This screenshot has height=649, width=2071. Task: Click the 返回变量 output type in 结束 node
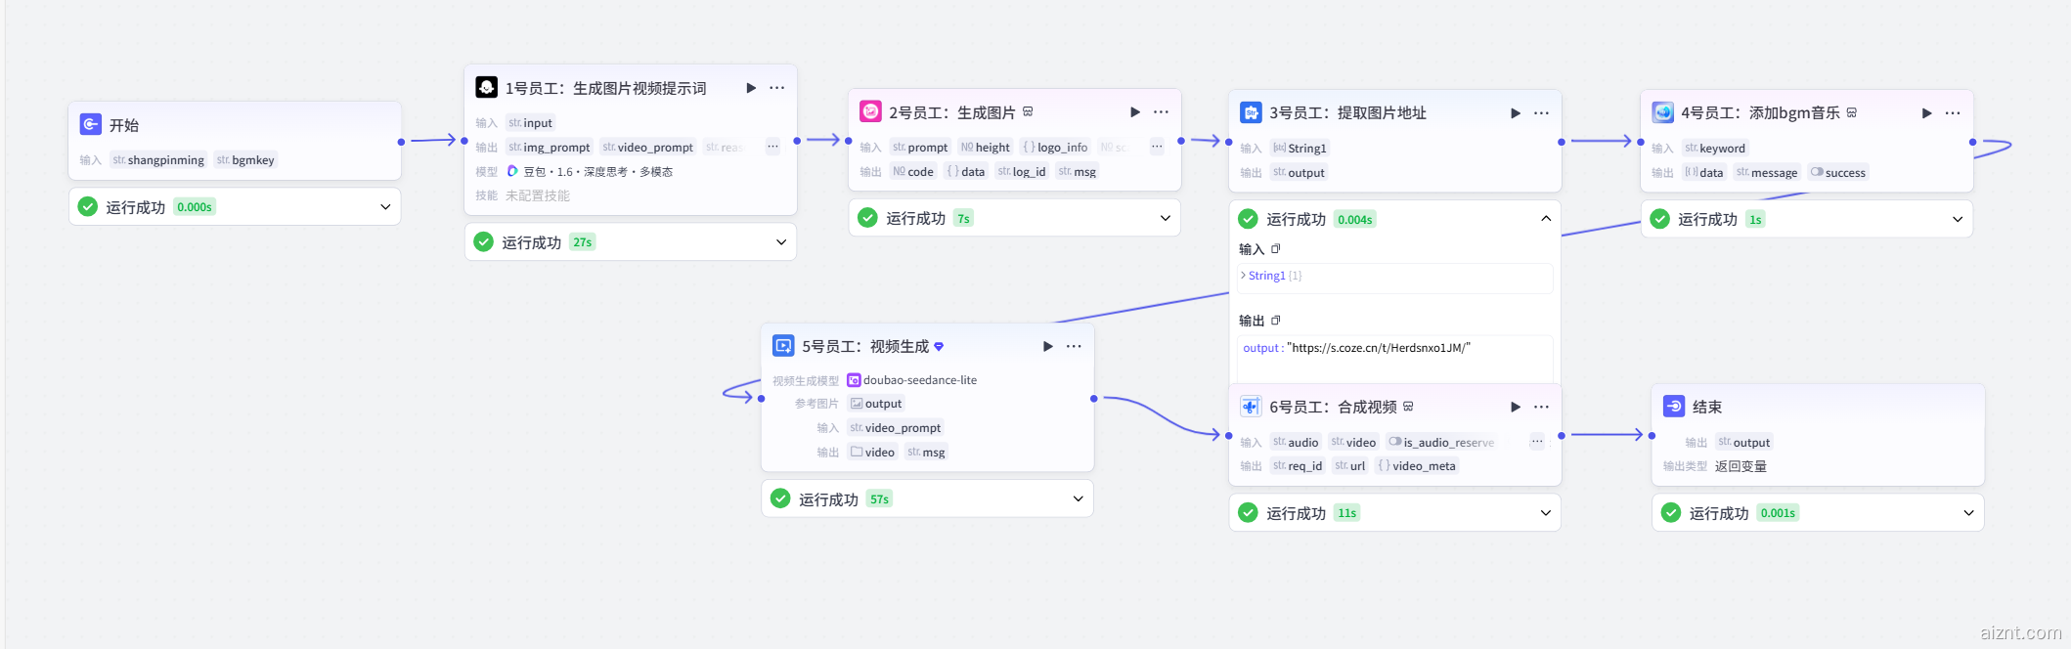coord(1741,466)
